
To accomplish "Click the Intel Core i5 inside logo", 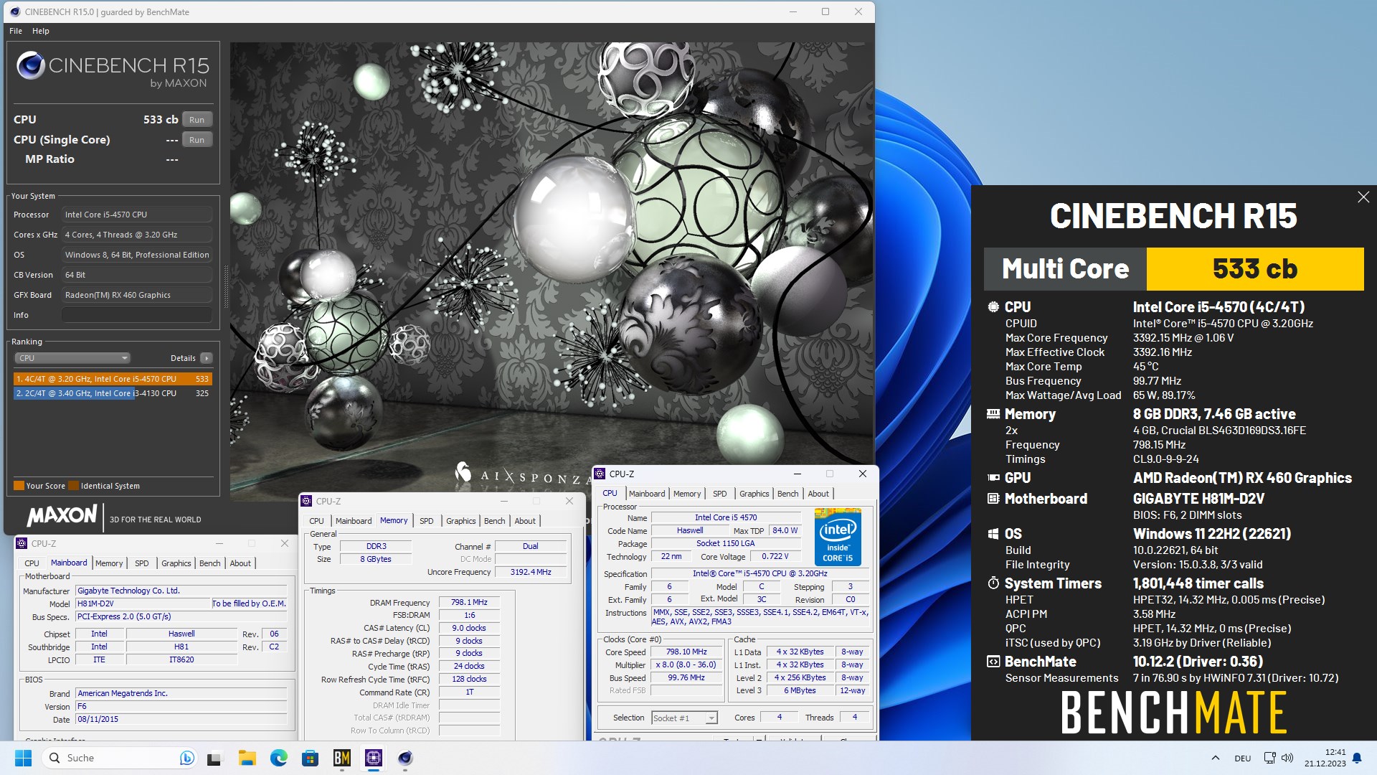I will 838,537.
